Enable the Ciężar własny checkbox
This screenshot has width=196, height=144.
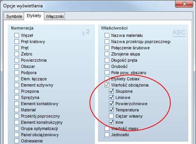111,116
